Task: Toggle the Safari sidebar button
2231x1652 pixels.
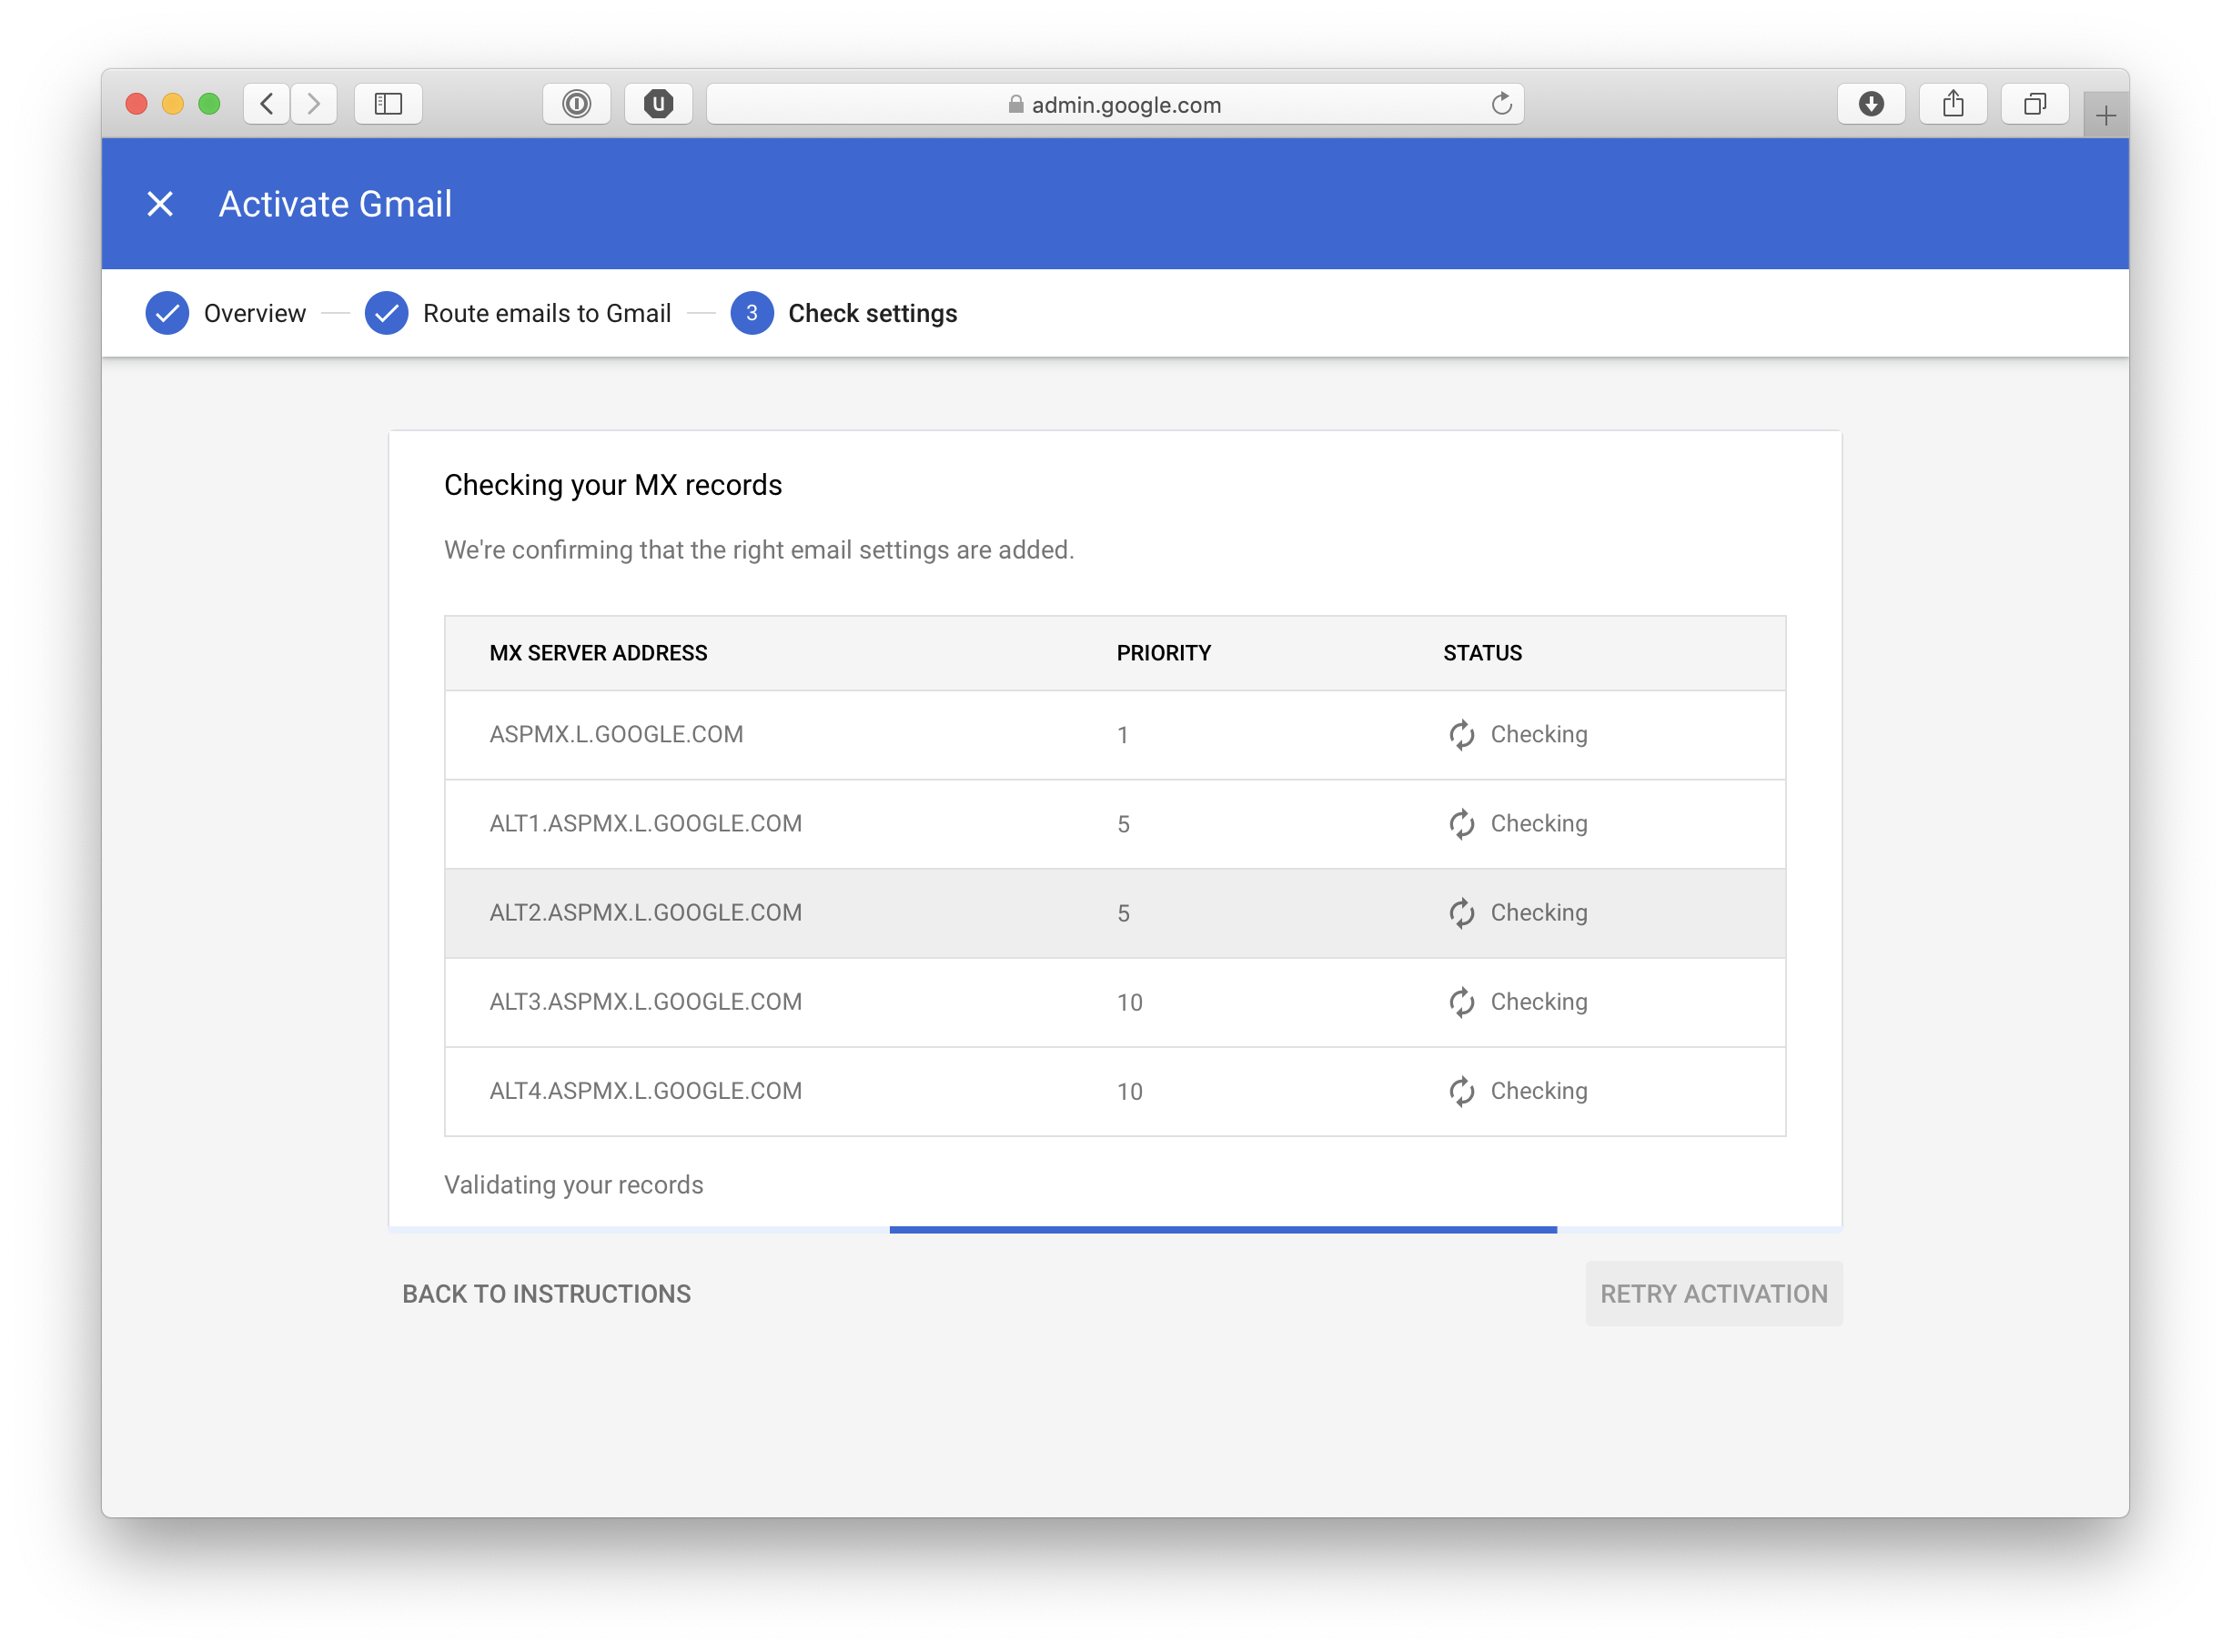Action: click(388, 104)
